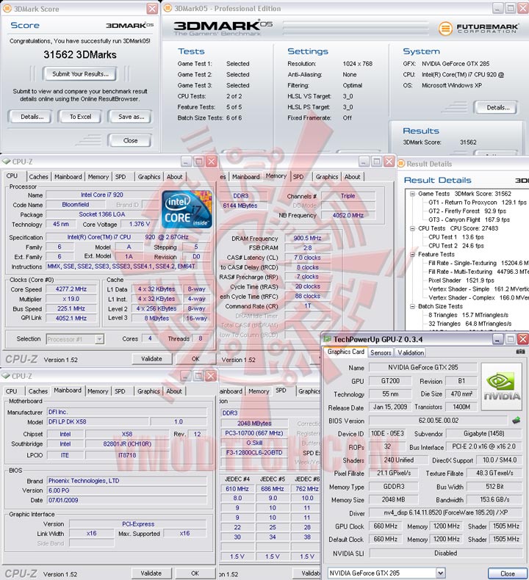The image size is (529, 580).
Task: Open Graphics tab in lower CPU-Z window
Action: pyautogui.click(x=148, y=391)
